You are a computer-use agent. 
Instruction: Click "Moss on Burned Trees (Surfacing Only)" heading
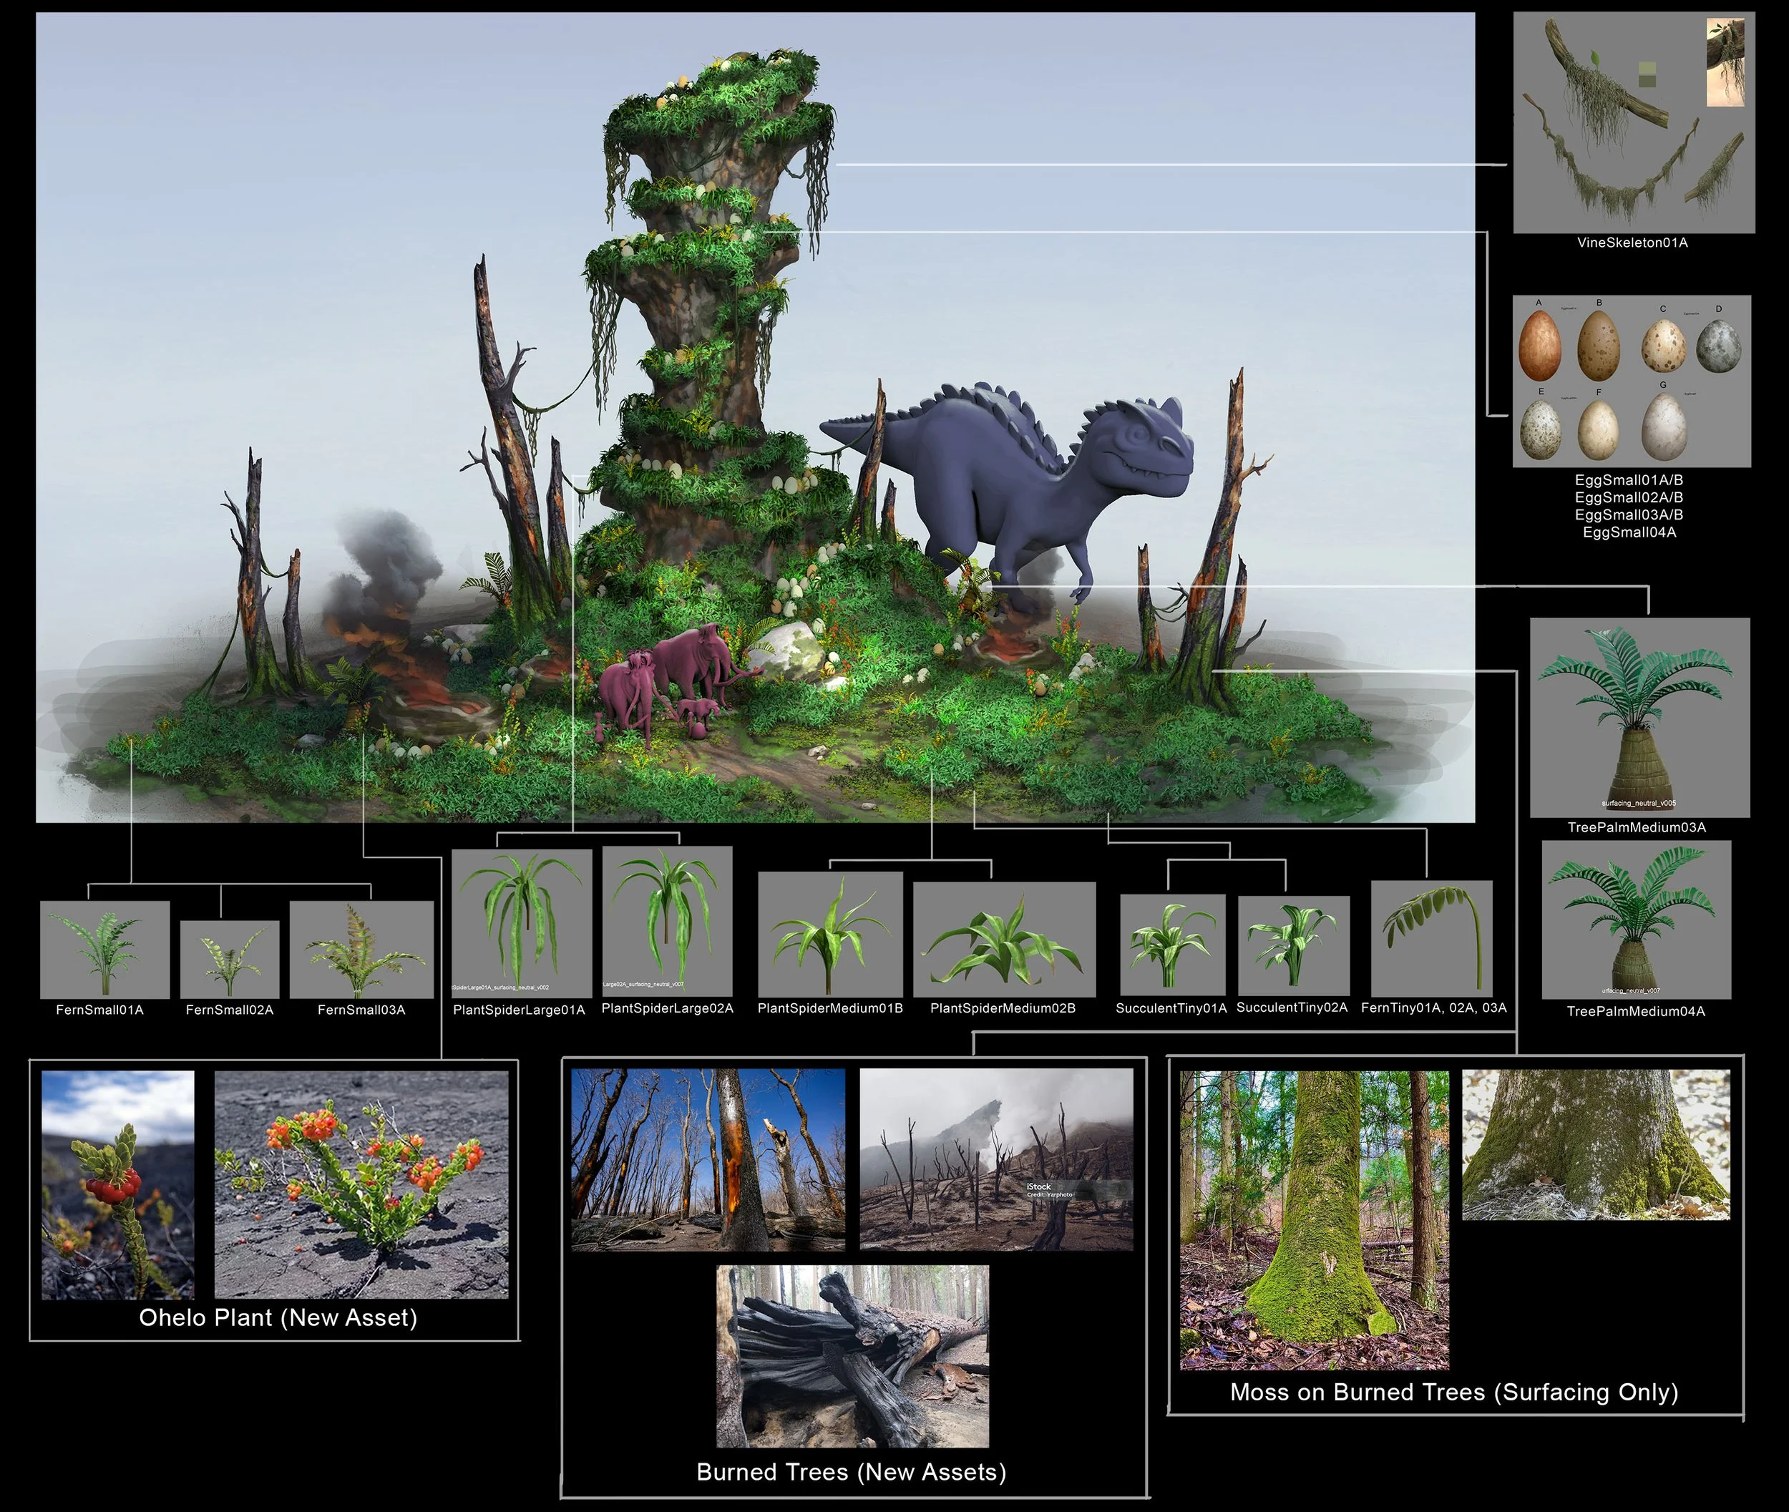coord(1454,1392)
